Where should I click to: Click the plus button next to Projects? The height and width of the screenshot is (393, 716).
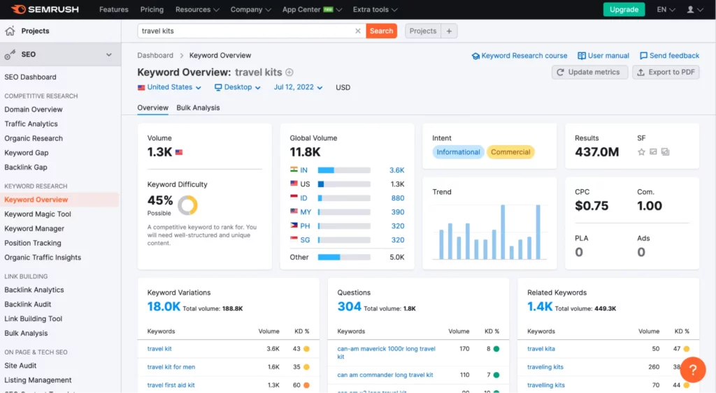[449, 31]
